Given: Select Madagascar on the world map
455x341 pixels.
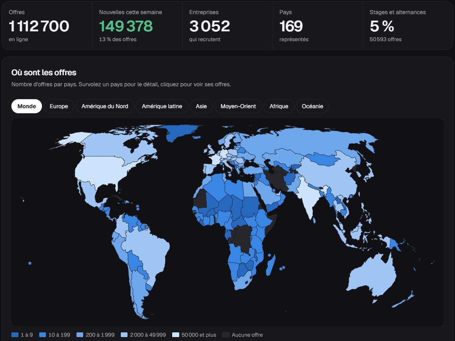Looking at the screenshot, I should 271,265.
